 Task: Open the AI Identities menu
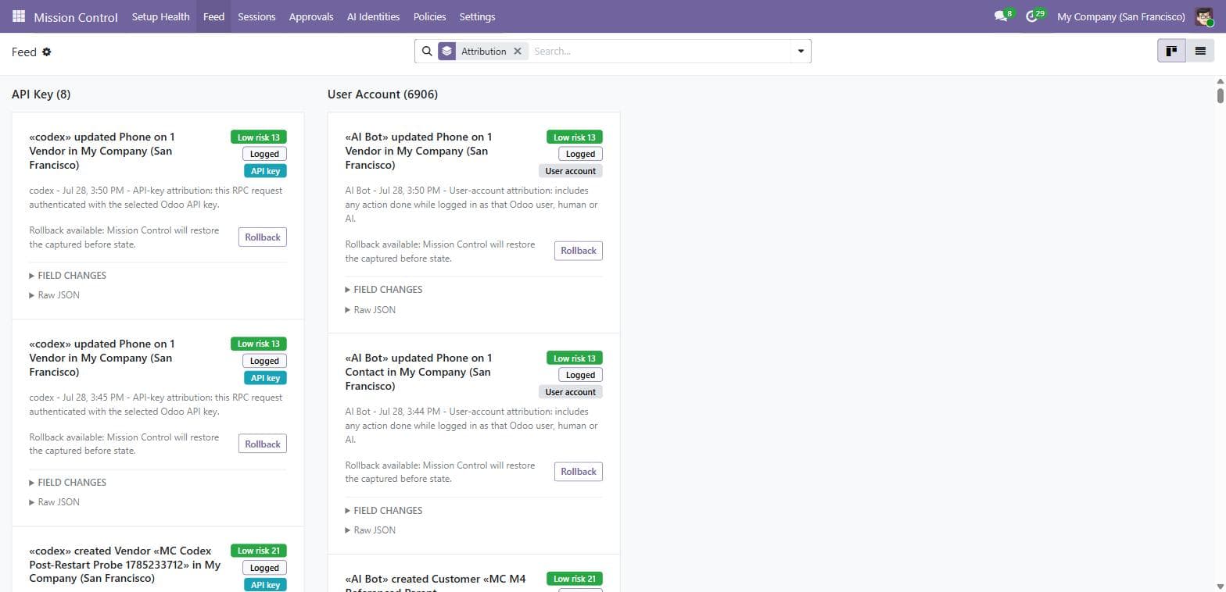373,16
